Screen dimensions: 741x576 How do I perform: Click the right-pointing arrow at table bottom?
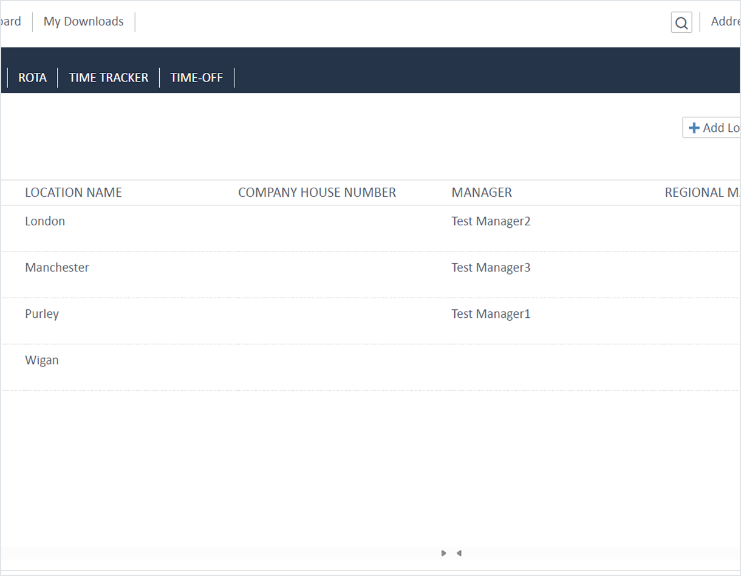(444, 553)
